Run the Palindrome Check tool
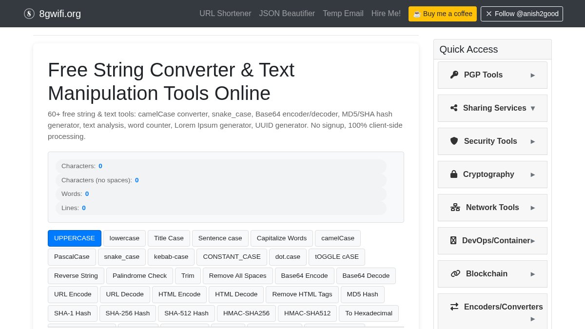Screen dimensions: 585x329 139,275
